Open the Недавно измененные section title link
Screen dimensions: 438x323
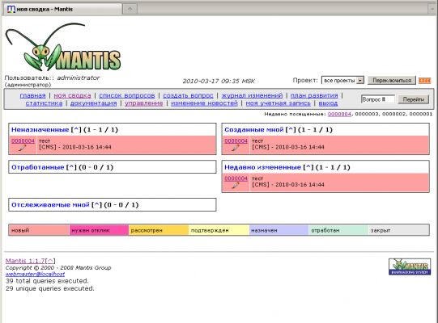tap(262, 167)
